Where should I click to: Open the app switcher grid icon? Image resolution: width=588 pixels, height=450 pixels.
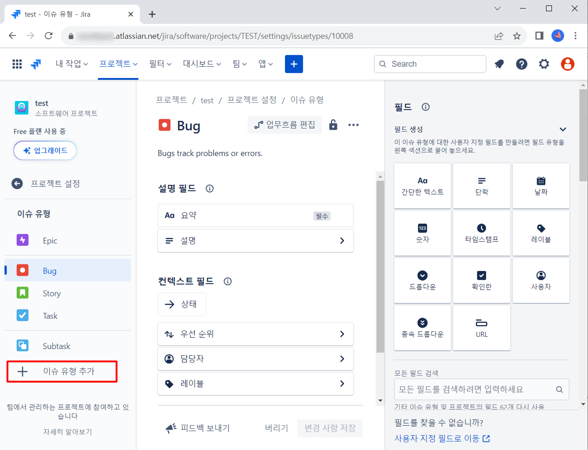[17, 64]
